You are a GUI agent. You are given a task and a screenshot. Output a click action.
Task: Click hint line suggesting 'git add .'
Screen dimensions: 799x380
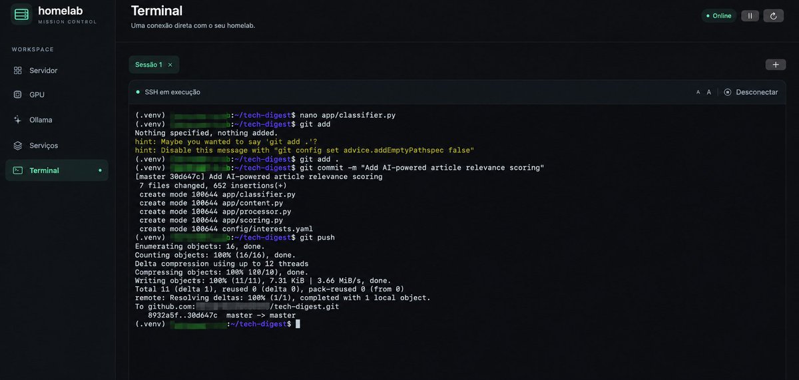(226, 142)
